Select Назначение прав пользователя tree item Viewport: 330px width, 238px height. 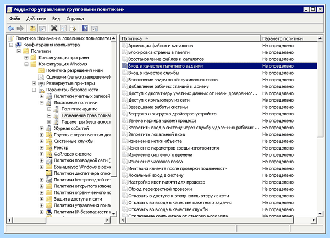tap(86, 115)
